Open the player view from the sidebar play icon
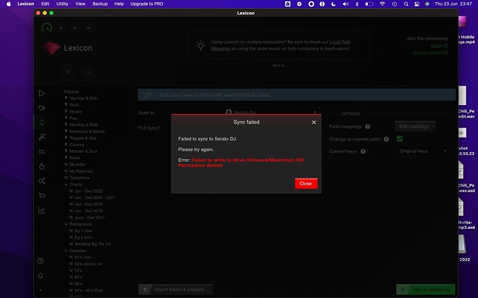Viewport: 478px width, 298px height. (x=42, y=93)
